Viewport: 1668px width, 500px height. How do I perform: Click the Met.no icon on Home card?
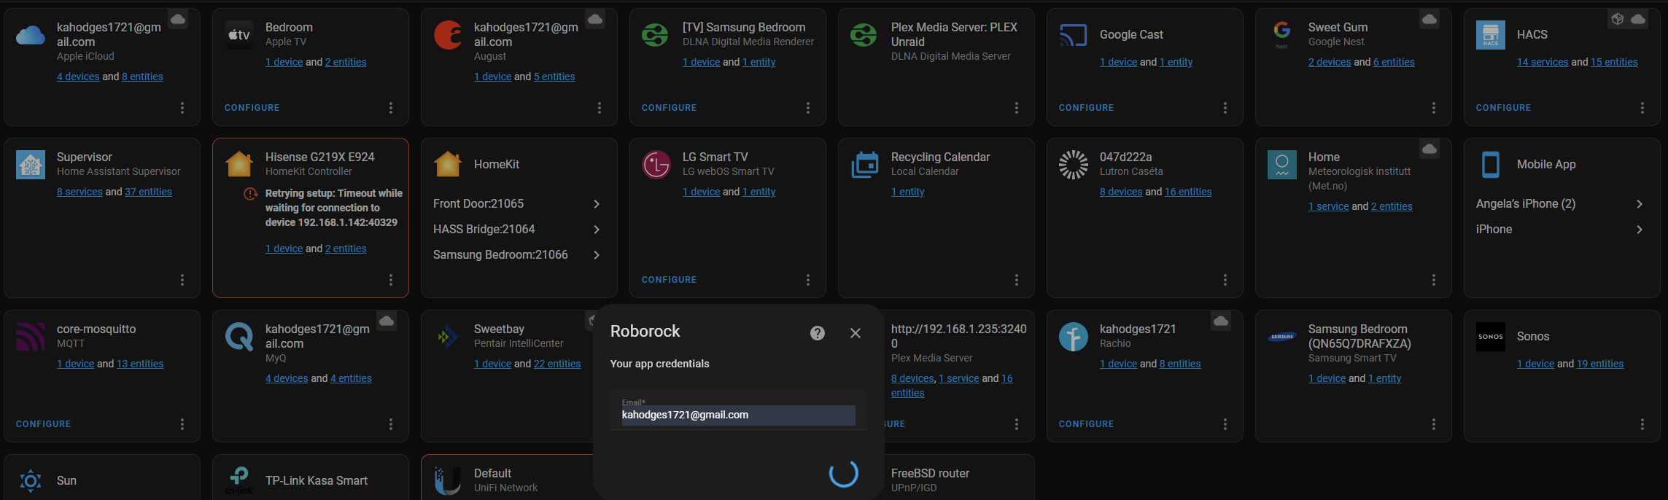(x=1282, y=165)
